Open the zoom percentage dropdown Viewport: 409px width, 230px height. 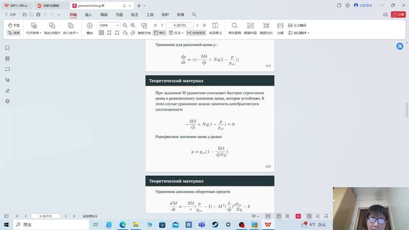[117, 26]
